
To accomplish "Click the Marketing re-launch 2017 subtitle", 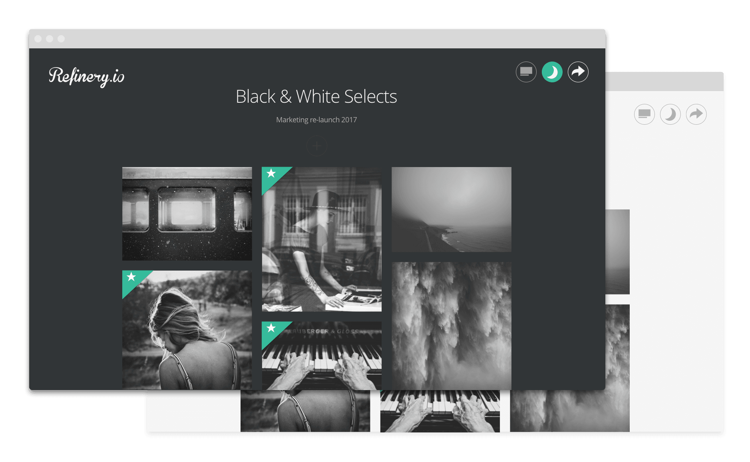I will point(316,120).
